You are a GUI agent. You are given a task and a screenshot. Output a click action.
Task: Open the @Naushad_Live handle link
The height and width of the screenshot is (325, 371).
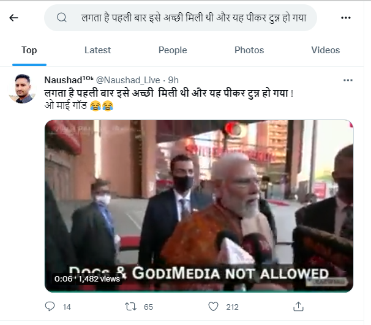coord(129,80)
